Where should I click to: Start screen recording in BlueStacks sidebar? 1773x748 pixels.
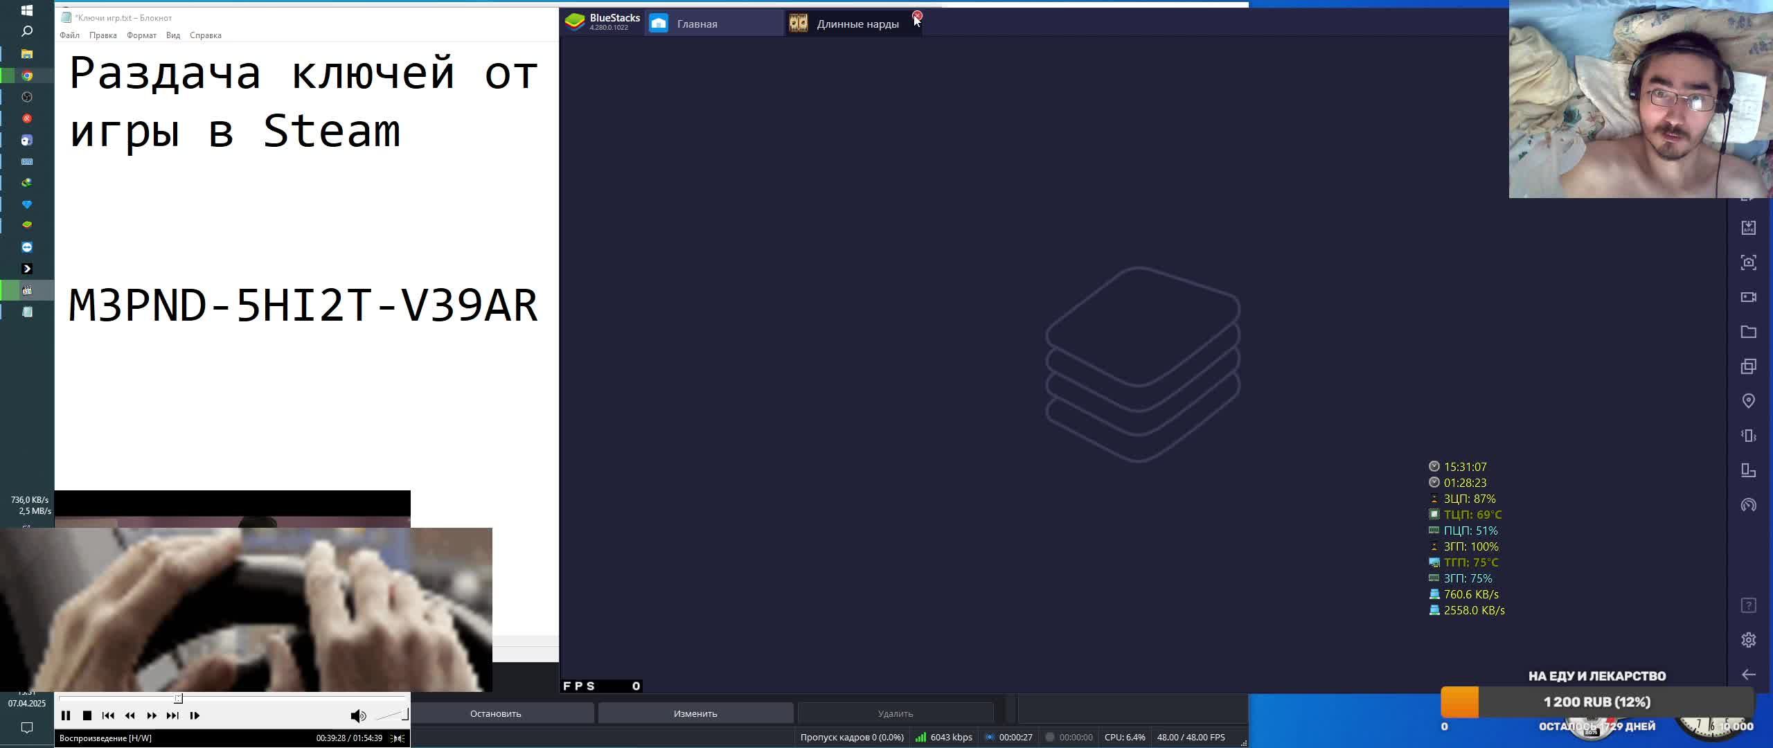[1748, 297]
